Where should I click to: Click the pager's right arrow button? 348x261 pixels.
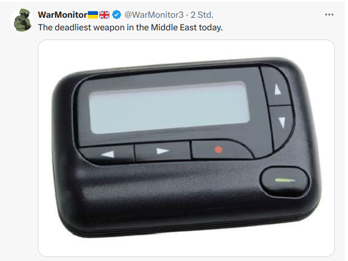[x=163, y=151]
